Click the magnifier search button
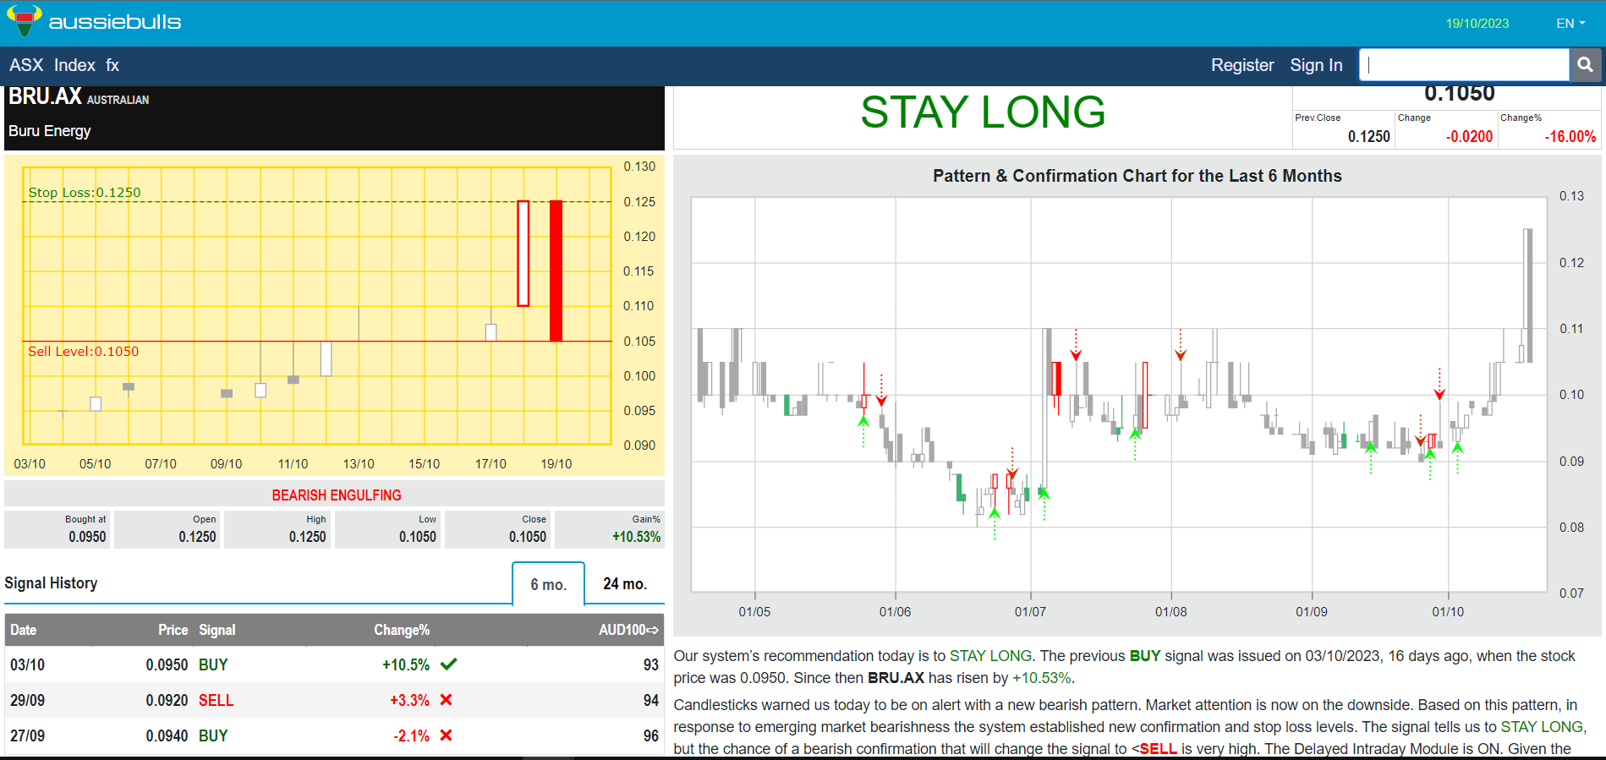 [x=1585, y=65]
